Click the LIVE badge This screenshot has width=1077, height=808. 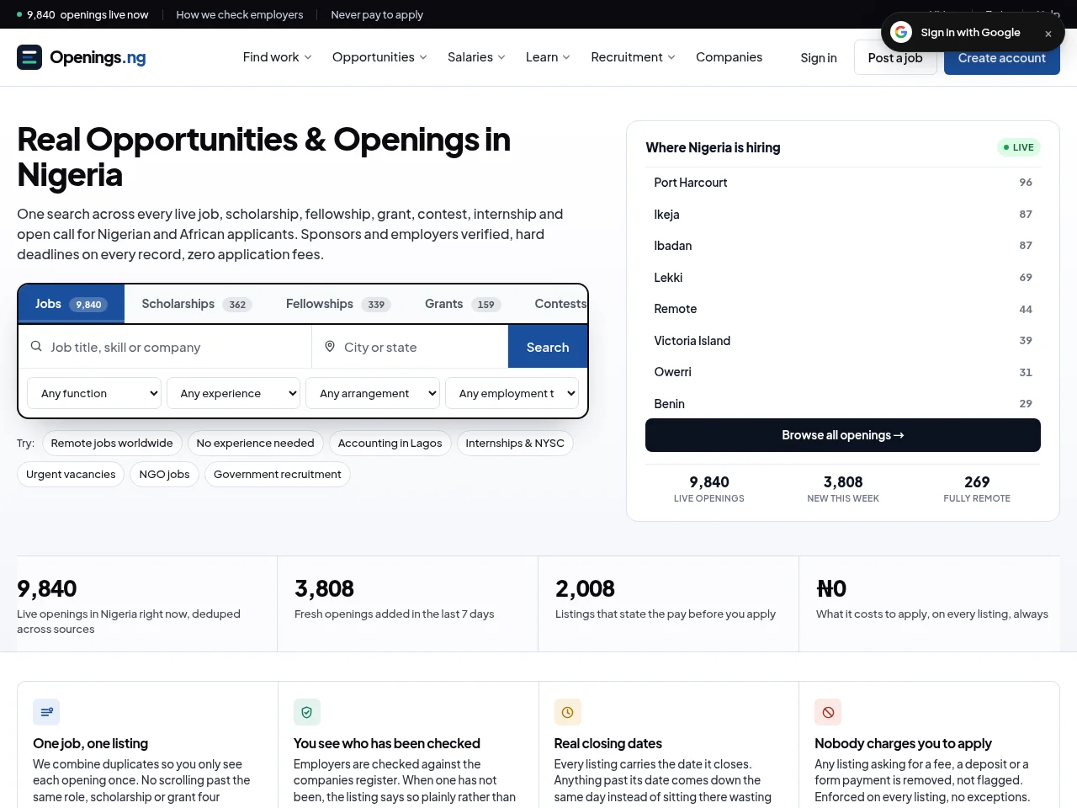(1019, 147)
